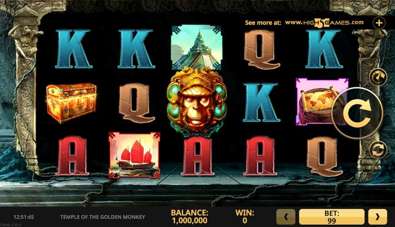Visit the www.High5Games.com link
395x227 pixels.
(x=324, y=23)
